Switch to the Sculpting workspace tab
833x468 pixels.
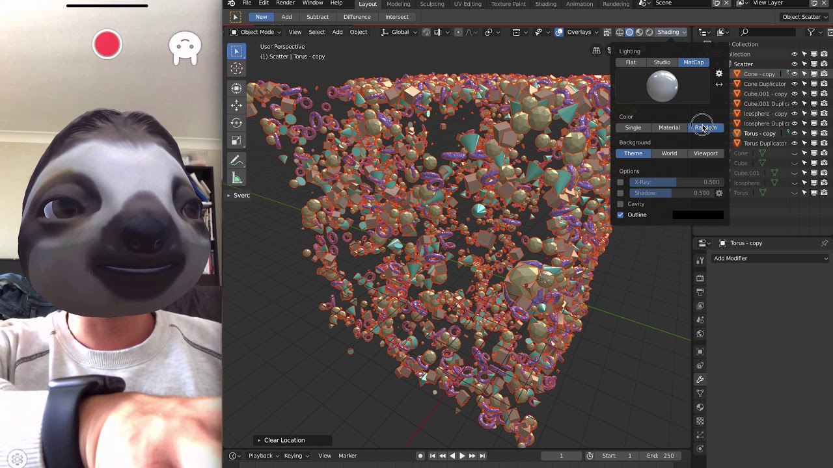pyautogui.click(x=432, y=4)
